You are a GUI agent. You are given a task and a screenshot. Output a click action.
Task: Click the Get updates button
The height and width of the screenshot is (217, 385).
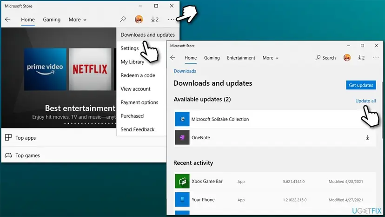[361, 85]
